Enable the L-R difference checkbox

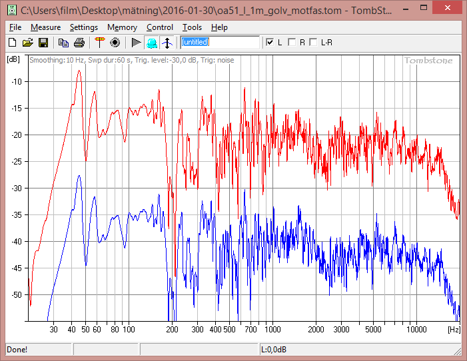(x=313, y=43)
